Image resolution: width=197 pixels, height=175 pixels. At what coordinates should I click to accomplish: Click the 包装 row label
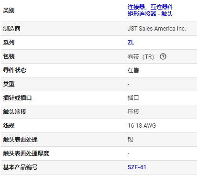click(9, 56)
